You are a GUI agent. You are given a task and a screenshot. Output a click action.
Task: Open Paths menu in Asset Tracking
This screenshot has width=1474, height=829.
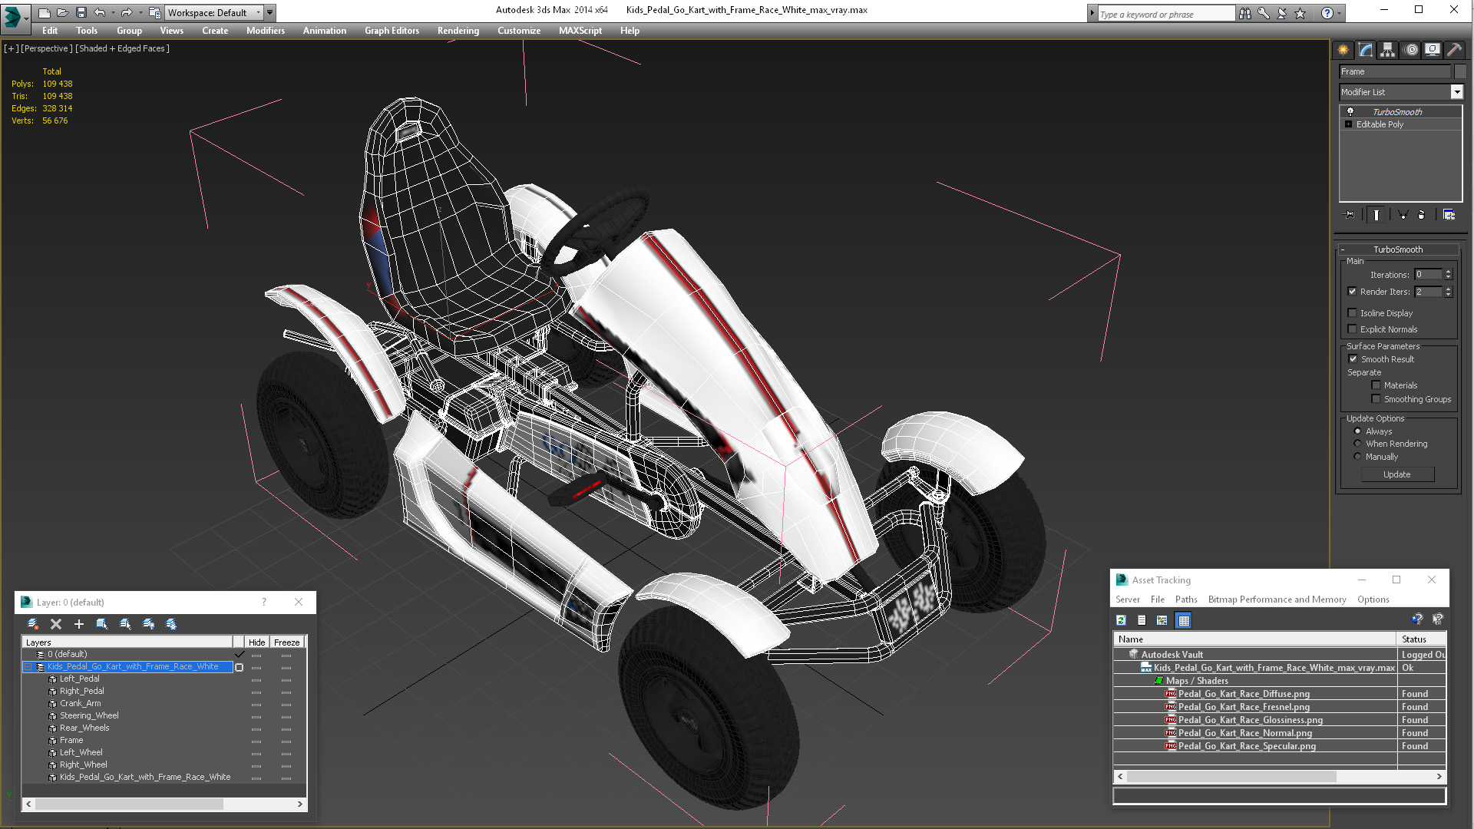coord(1185,599)
